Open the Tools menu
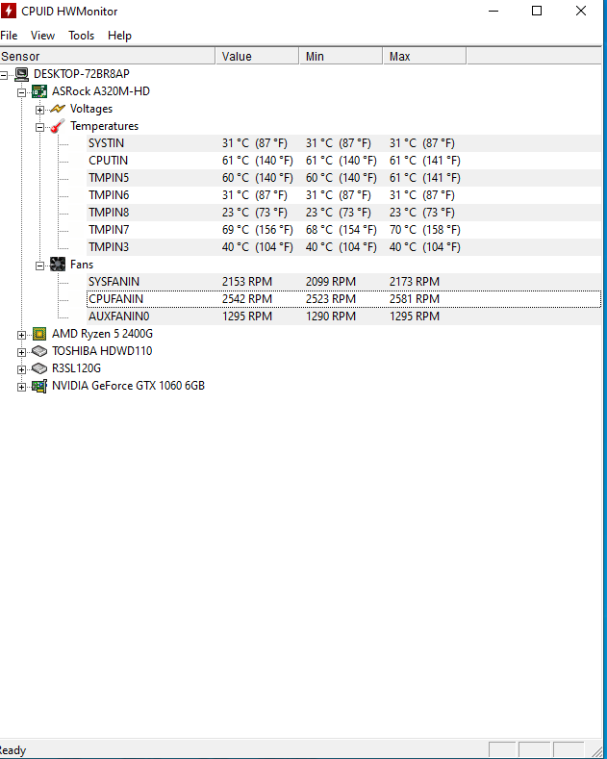Viewport: 607px width, 759px height. tap(82, 36)
